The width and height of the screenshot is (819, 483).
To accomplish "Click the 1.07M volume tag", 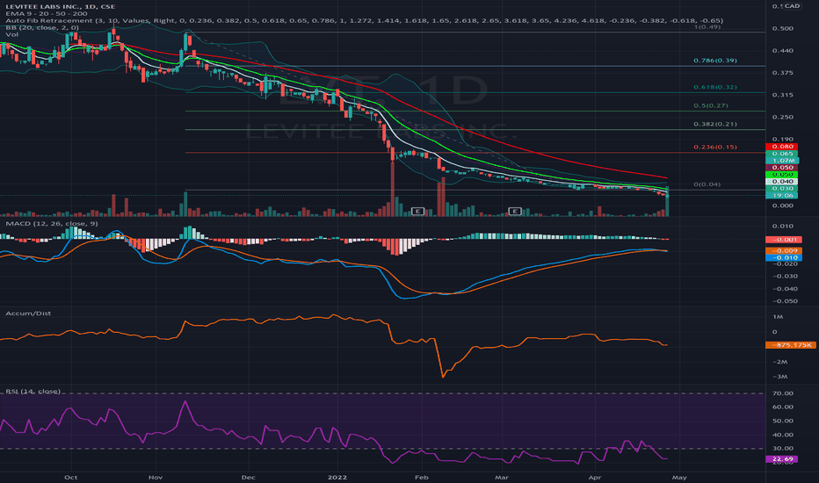I will (x=781, y=161).
